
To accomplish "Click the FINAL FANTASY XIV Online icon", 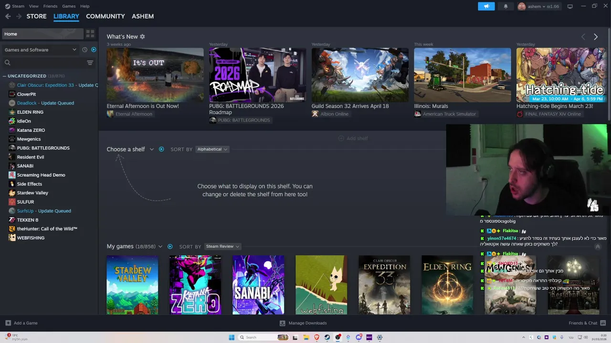I will 520,114.
